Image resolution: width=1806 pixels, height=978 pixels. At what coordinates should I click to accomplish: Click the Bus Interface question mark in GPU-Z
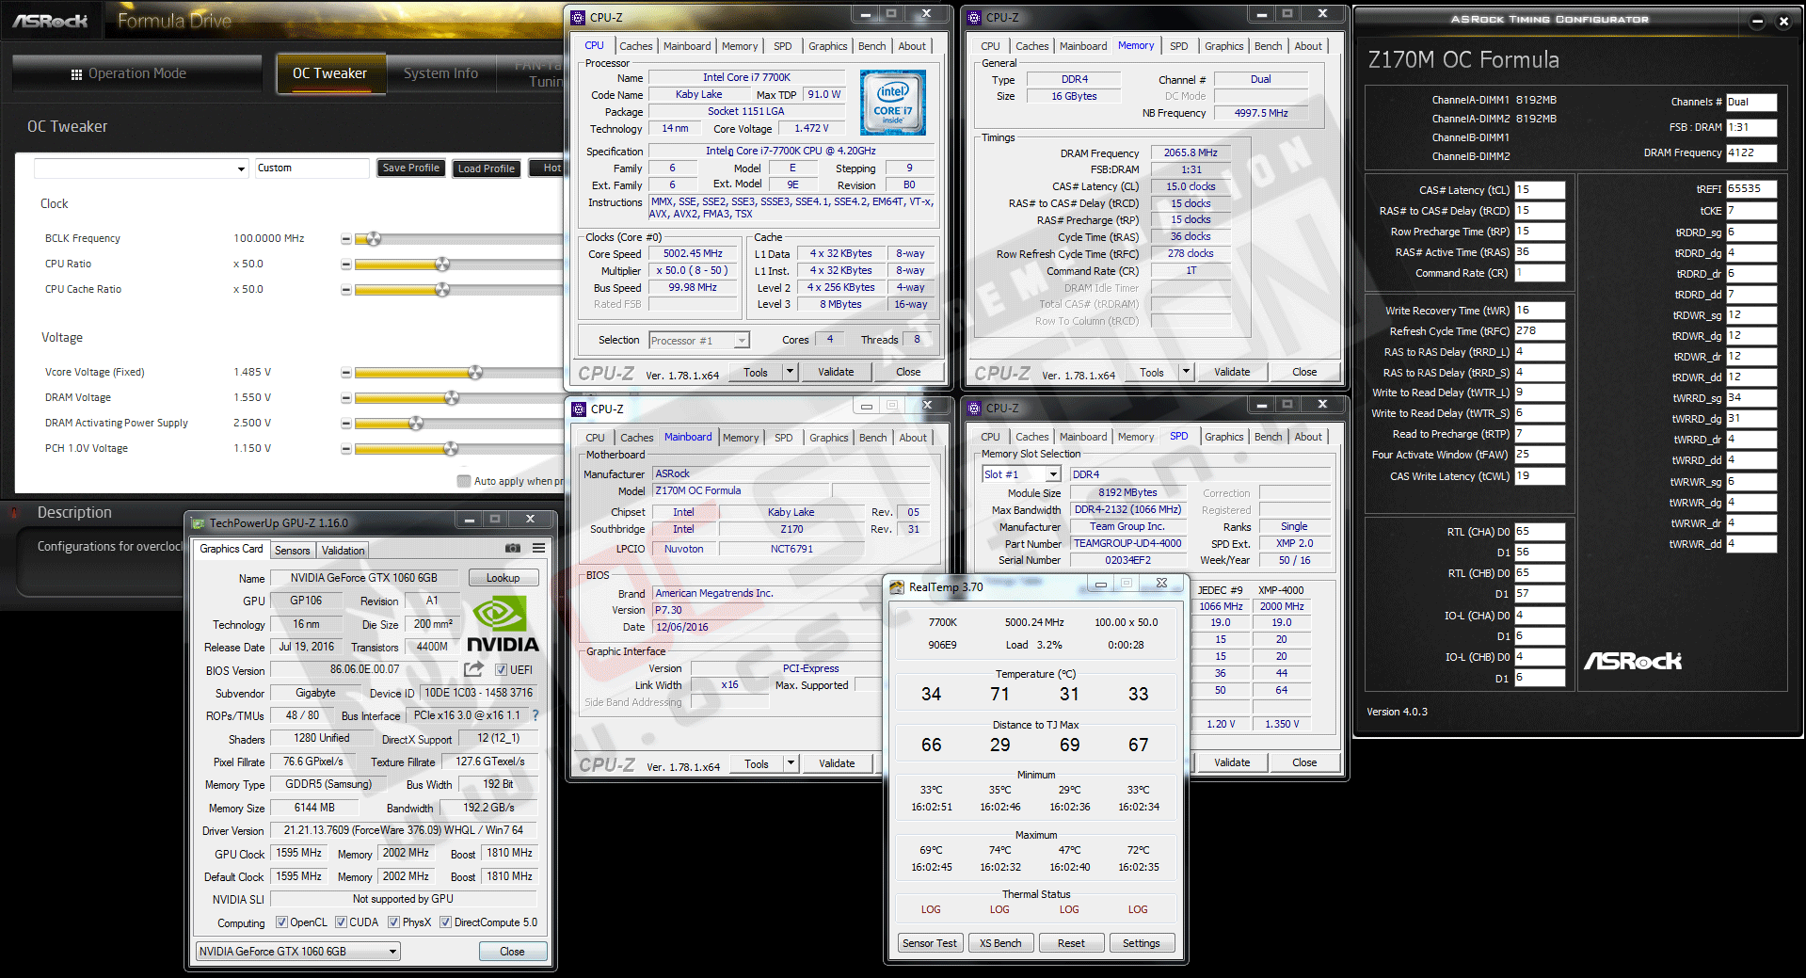[535, 715]
